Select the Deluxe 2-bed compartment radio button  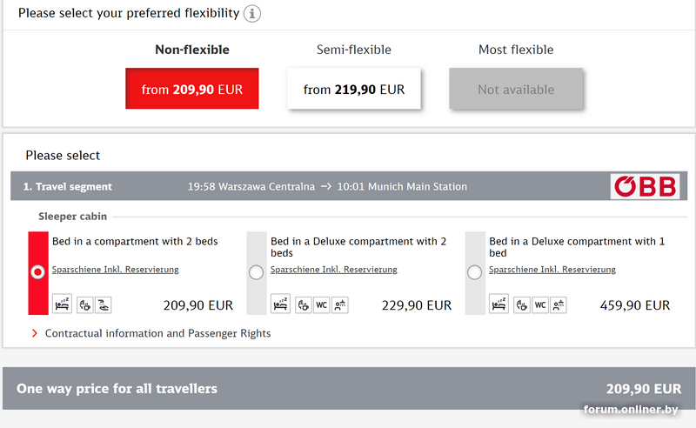[256, 272]
